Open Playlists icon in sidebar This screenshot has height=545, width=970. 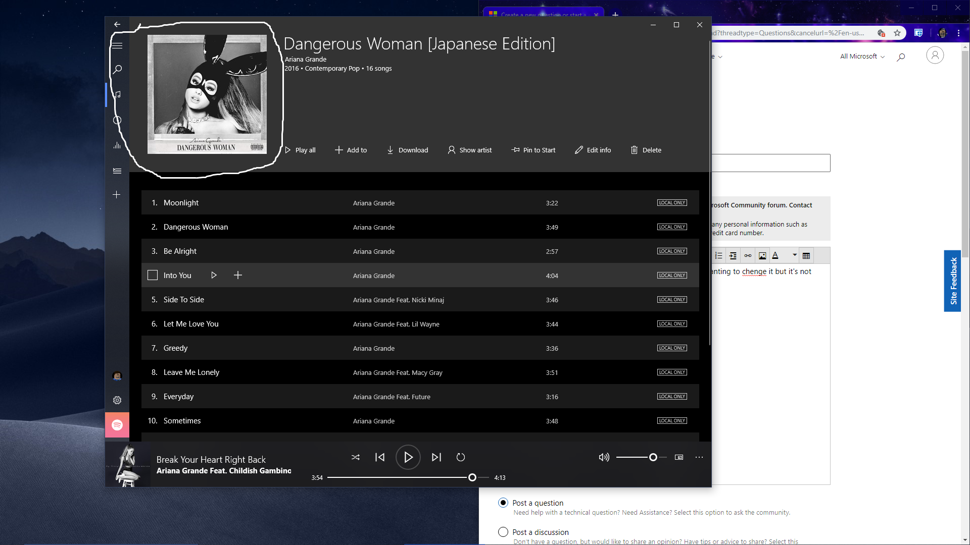[117, 171]
